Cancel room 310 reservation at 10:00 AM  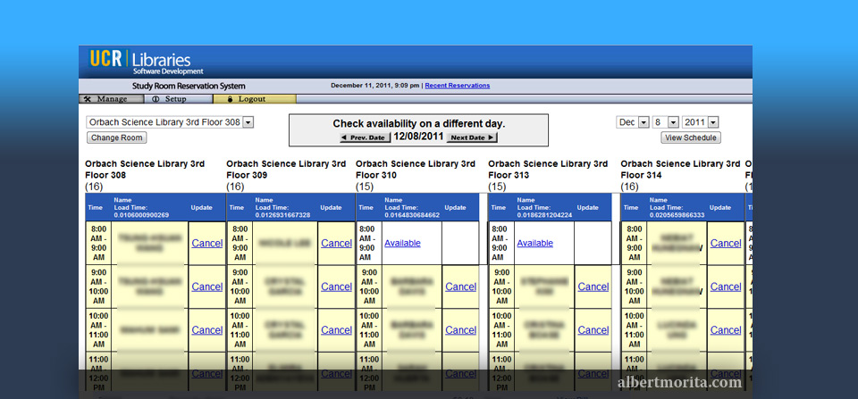coord(460,330)
